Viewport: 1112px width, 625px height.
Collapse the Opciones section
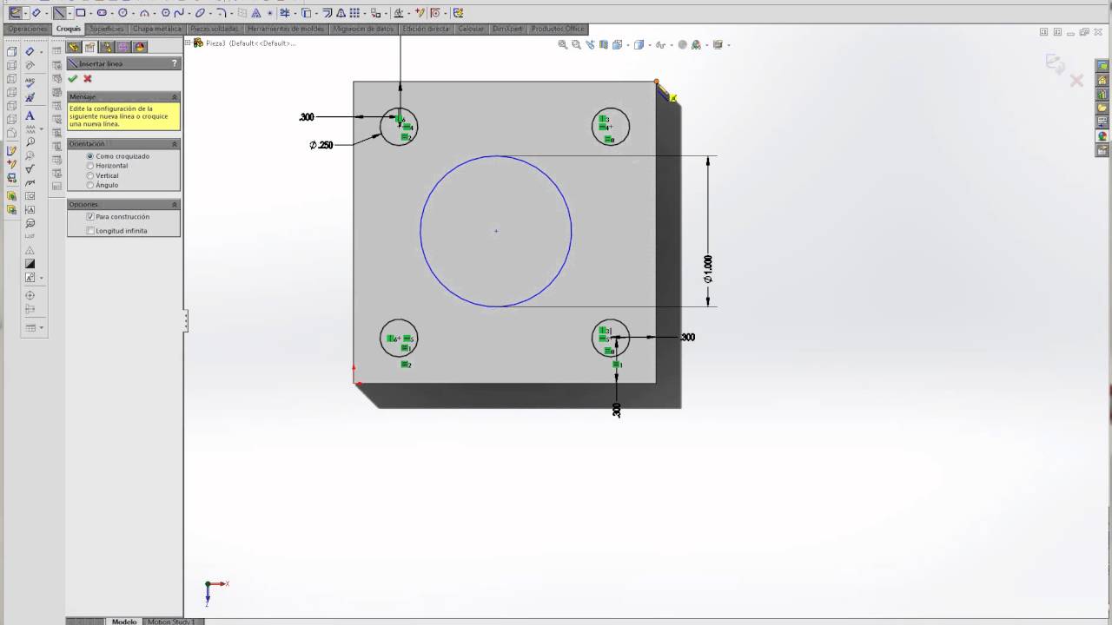(175, 205)
